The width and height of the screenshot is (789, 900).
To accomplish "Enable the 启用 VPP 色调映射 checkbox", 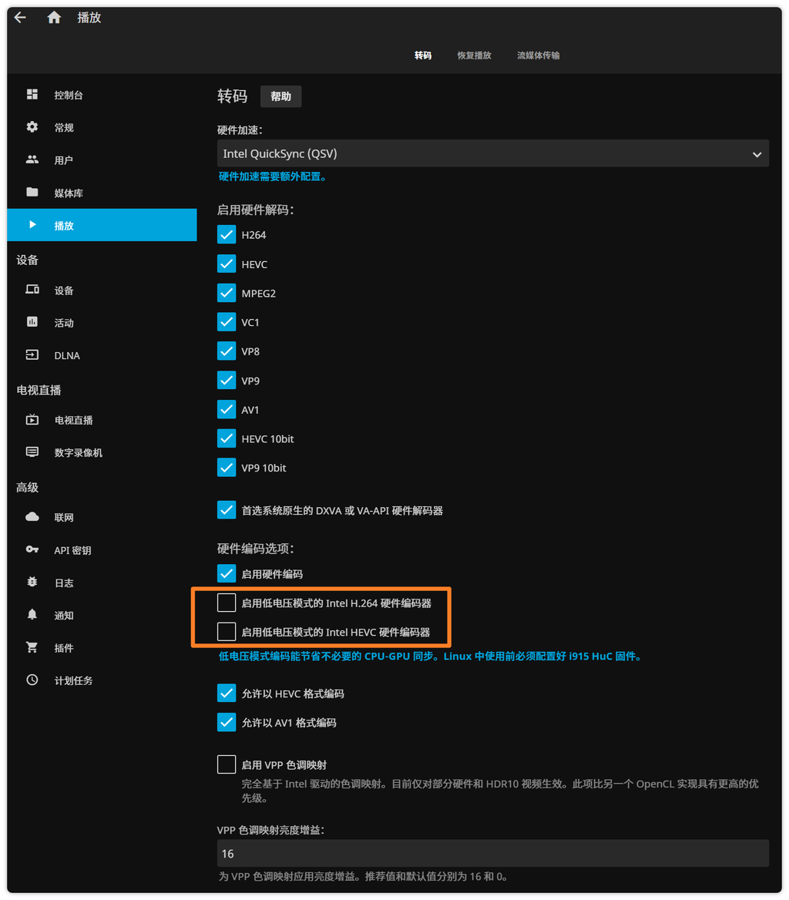I will click(227, 764).
